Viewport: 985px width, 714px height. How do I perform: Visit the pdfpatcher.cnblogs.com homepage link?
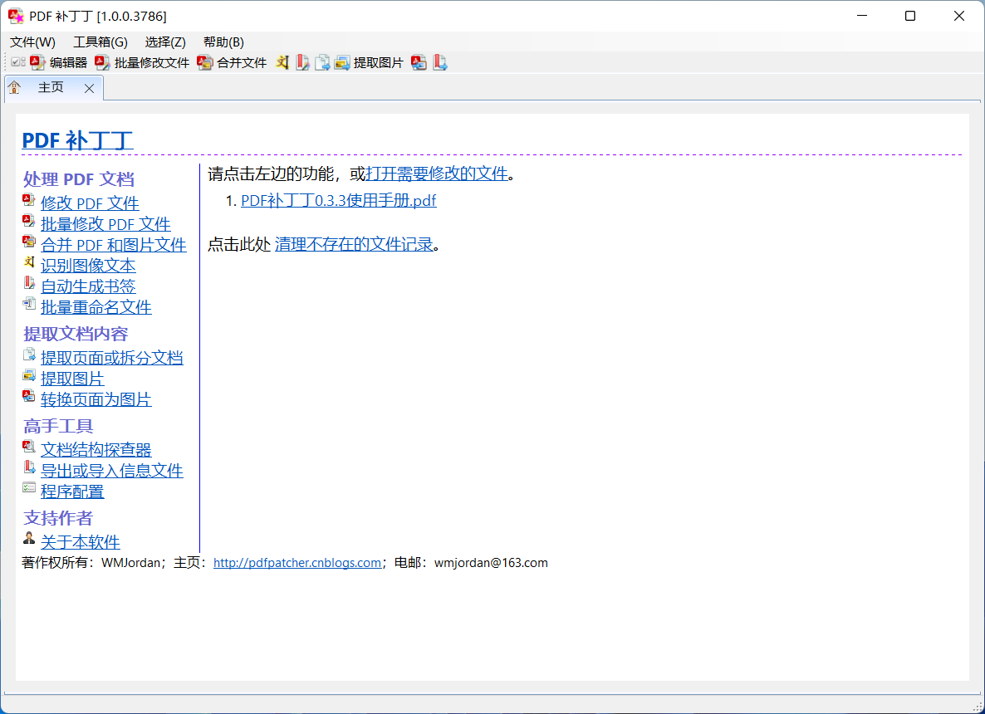pyautogui.click(x=296, y=562)
